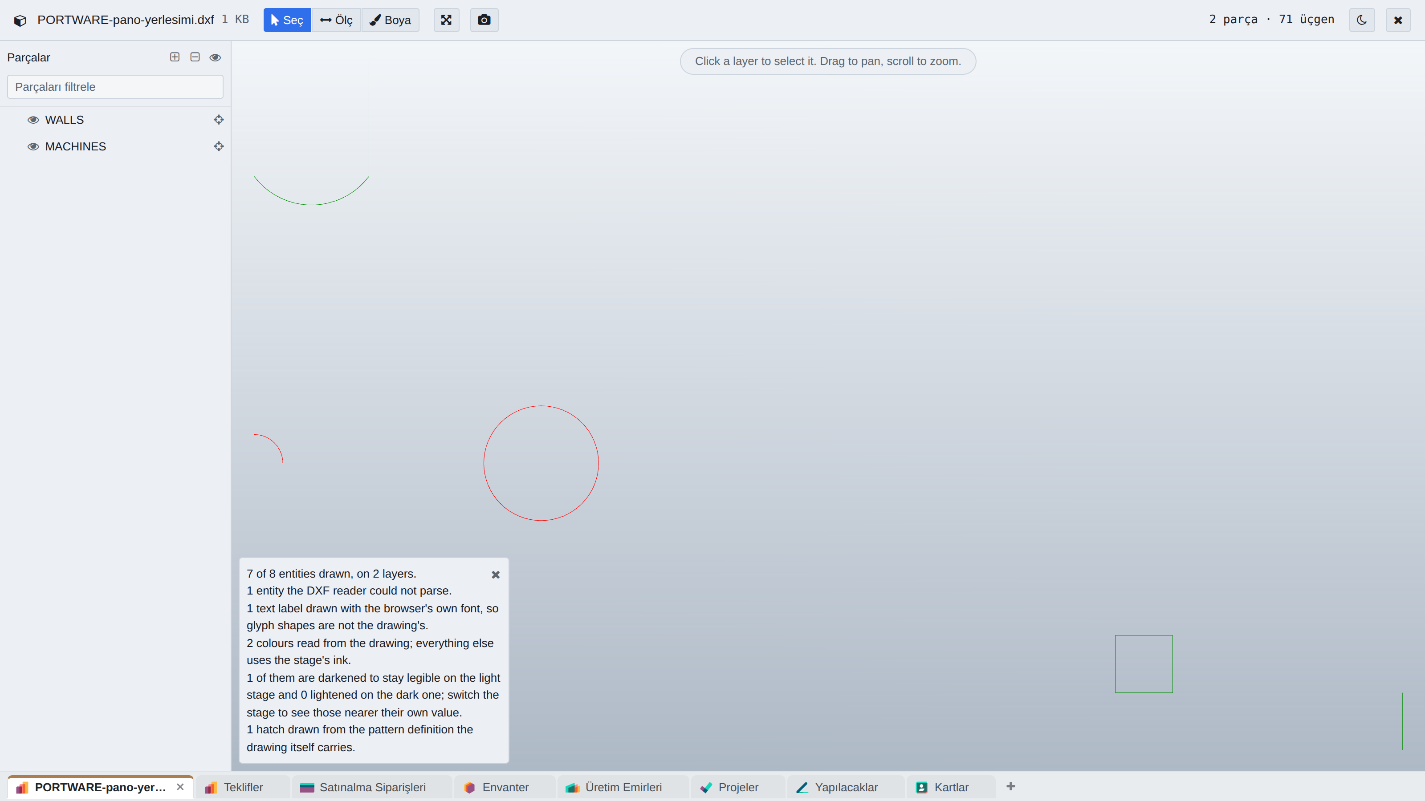Screen dimensions: 1425x801
Task: Choose the Boya paint tool
Action: 390,20
